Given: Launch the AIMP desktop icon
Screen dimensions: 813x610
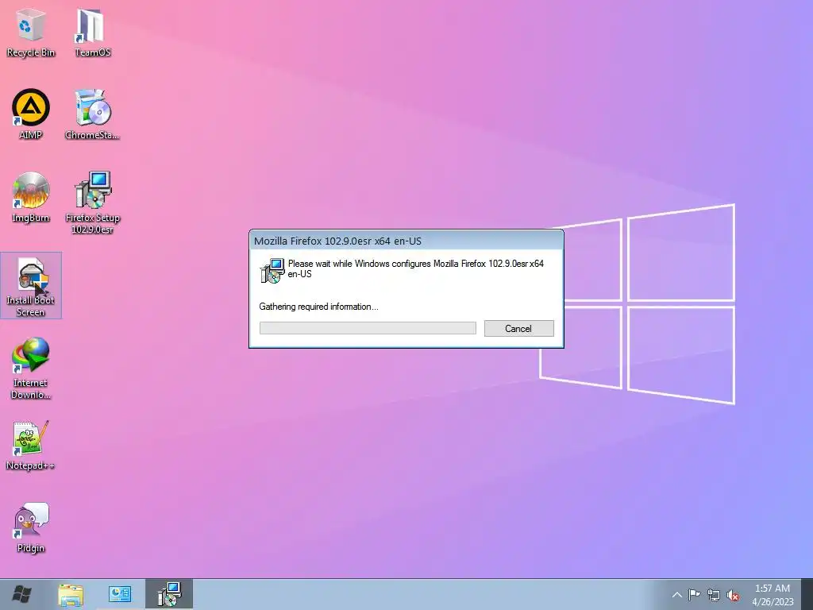Looking at the screenshot, I should [31, 114].
